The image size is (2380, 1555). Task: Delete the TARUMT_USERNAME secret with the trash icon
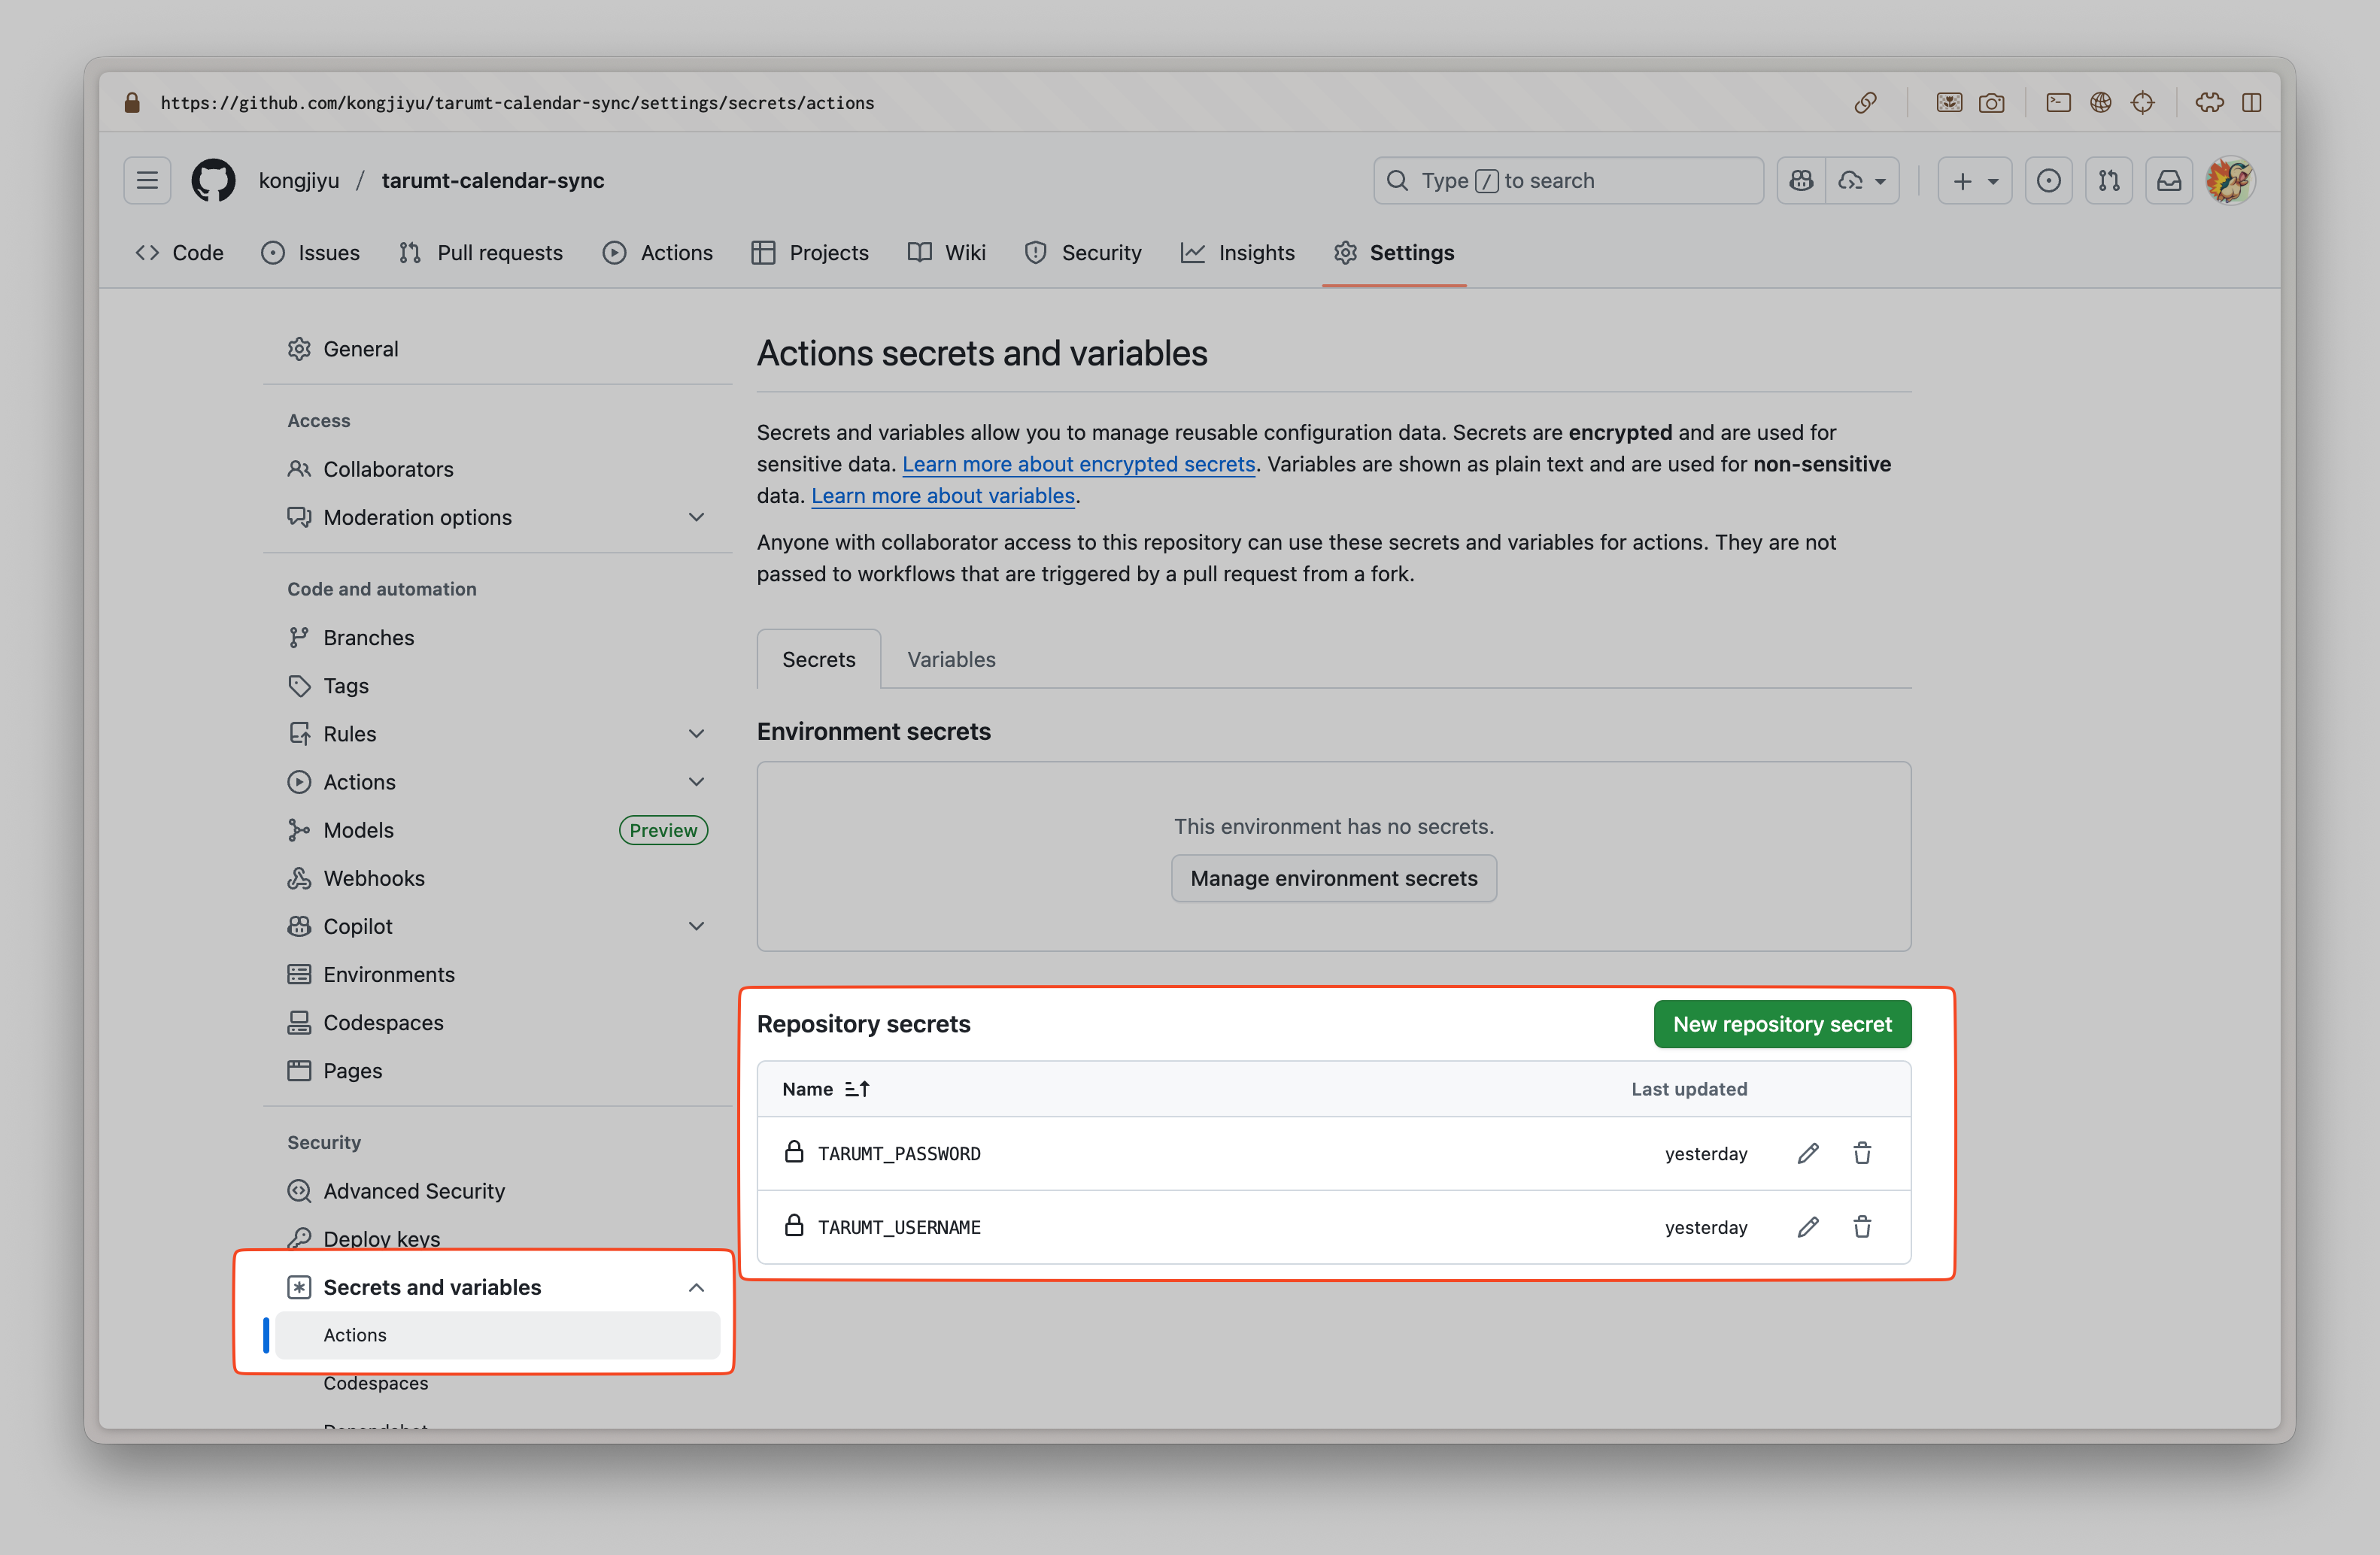tap(1861, 1227)
